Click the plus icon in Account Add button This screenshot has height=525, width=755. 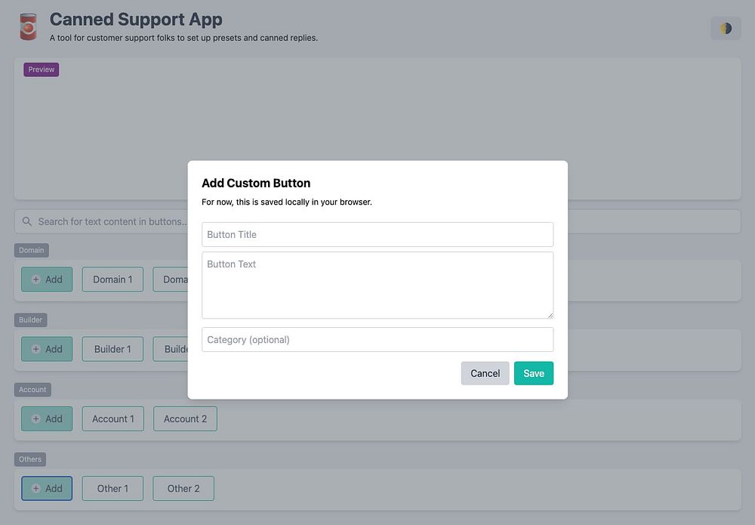click(x=35, y=418)
